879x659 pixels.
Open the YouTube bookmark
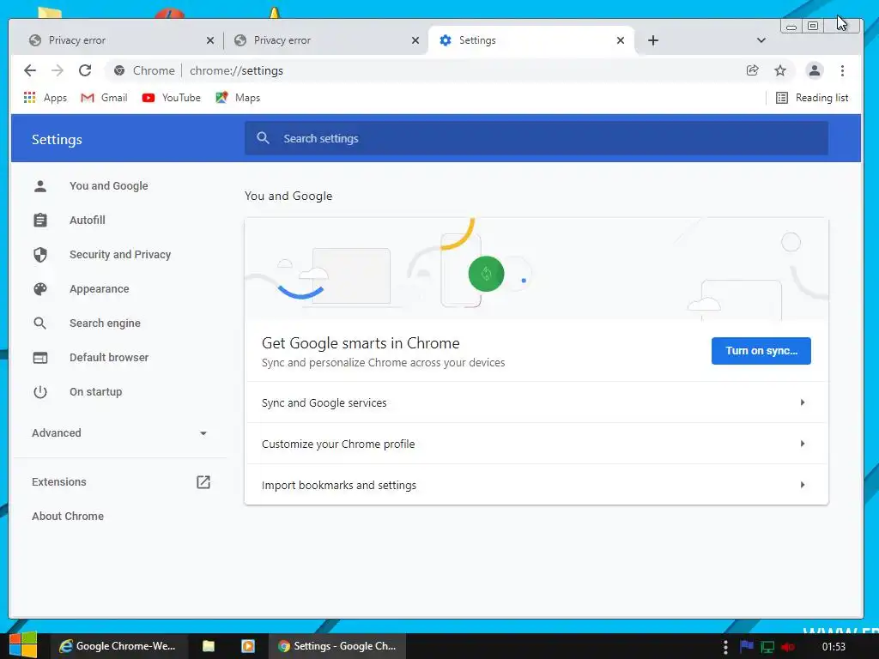171,98
